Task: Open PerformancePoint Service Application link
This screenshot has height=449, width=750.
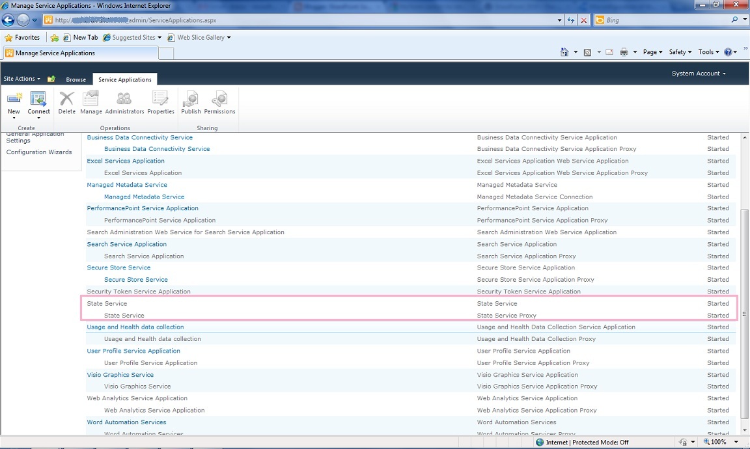Action: pos(143,208)
